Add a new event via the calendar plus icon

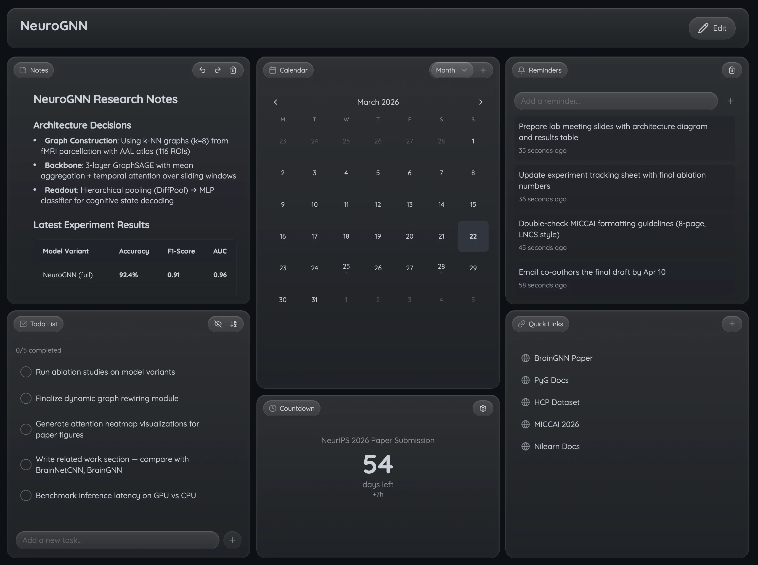coord(483,70)
